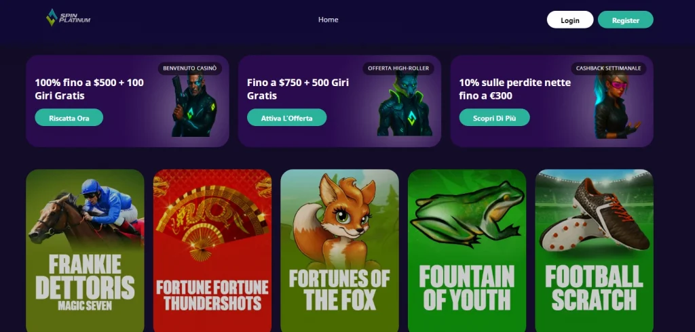Select the Offerta High-Roller badge

point(398,68)
